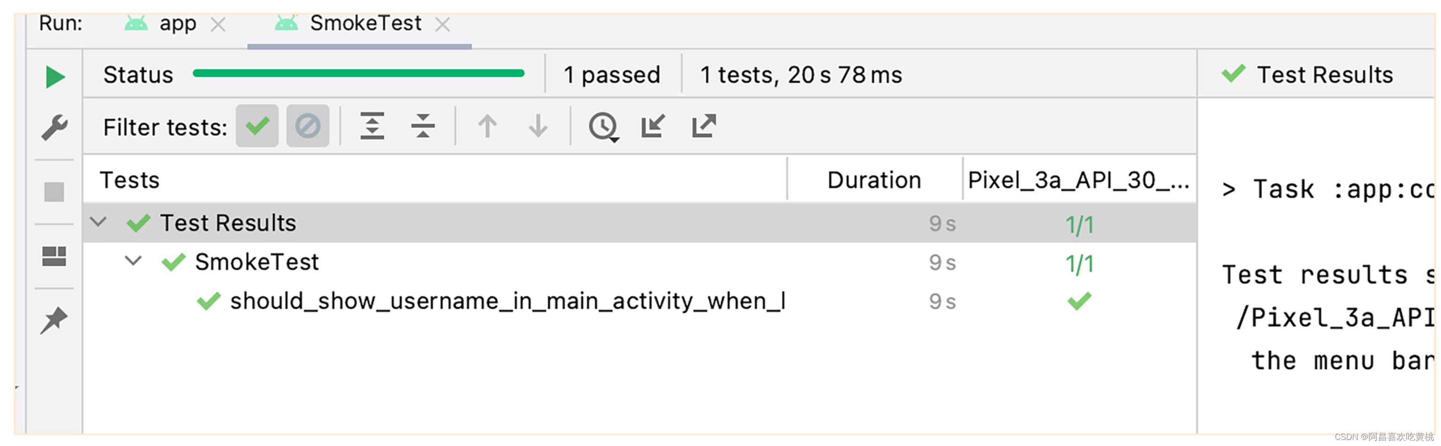The image size is (1441, 446).
Task: Collapse the Test Results tree node
Action: [x=98, y=222]
